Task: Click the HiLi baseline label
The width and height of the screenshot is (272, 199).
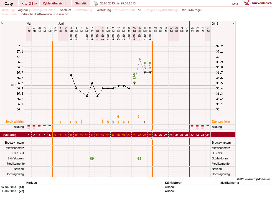Action: [x=13, y=86]
